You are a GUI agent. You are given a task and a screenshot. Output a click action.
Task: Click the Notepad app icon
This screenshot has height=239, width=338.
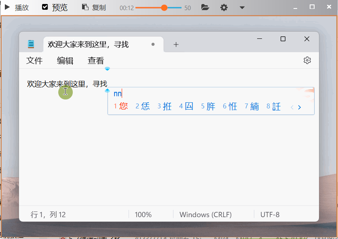coord(31,44)
